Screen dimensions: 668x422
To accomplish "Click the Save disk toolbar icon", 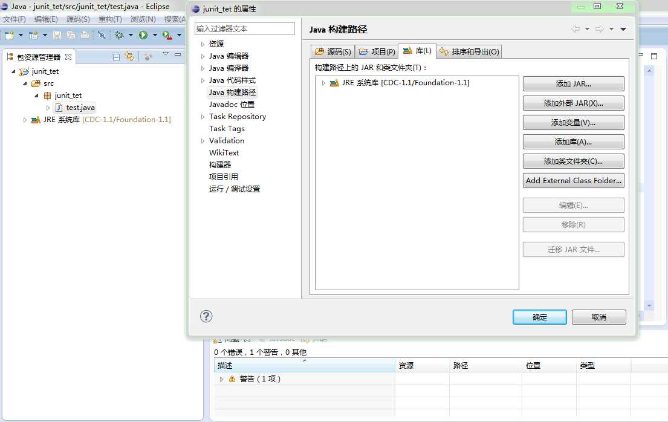I will click(57, 35).
